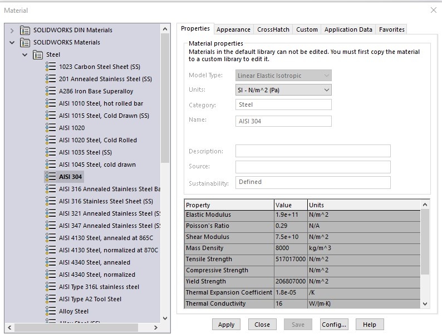Click the material tree horizontal scroll right arrow
The image size is (442, 334).
pyautogui.click(x=156, y=327)
